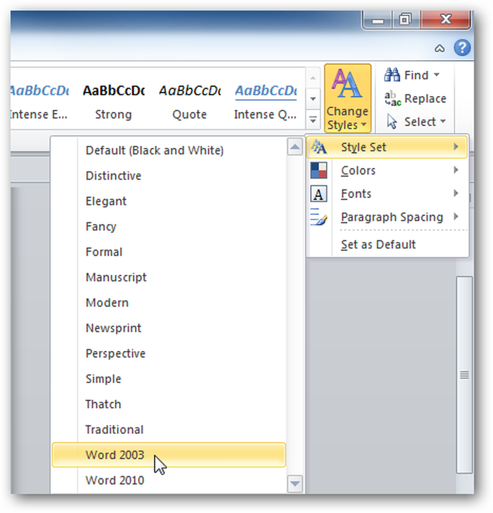Apply the Intense Q... style

click(x=265, y=102)
